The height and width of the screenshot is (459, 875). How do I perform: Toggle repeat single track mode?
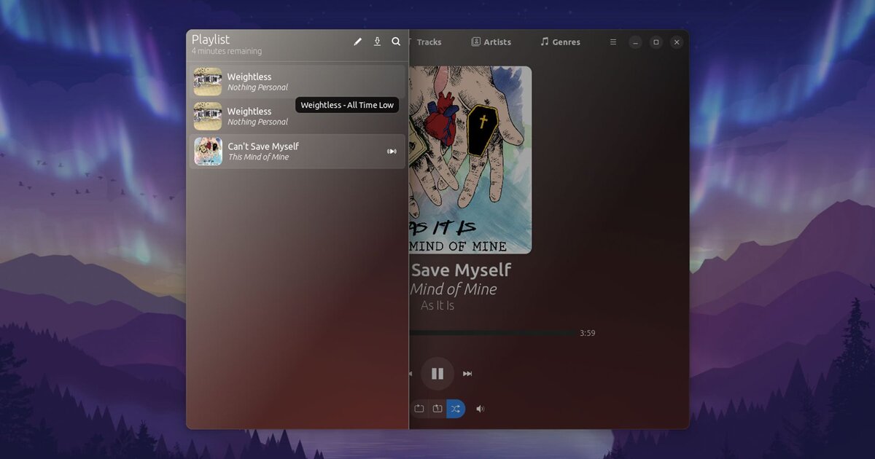coord(437,409)
